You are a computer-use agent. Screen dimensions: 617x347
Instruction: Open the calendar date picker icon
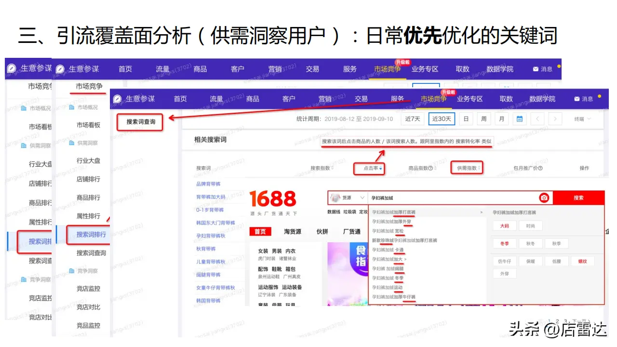[x=520, y=119]
